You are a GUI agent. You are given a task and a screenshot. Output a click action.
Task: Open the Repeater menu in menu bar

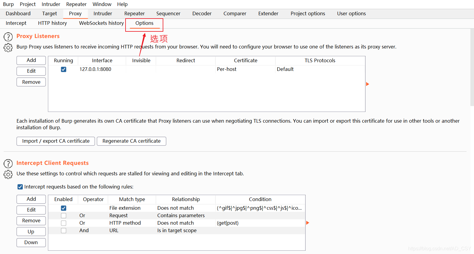pos(76,4)
